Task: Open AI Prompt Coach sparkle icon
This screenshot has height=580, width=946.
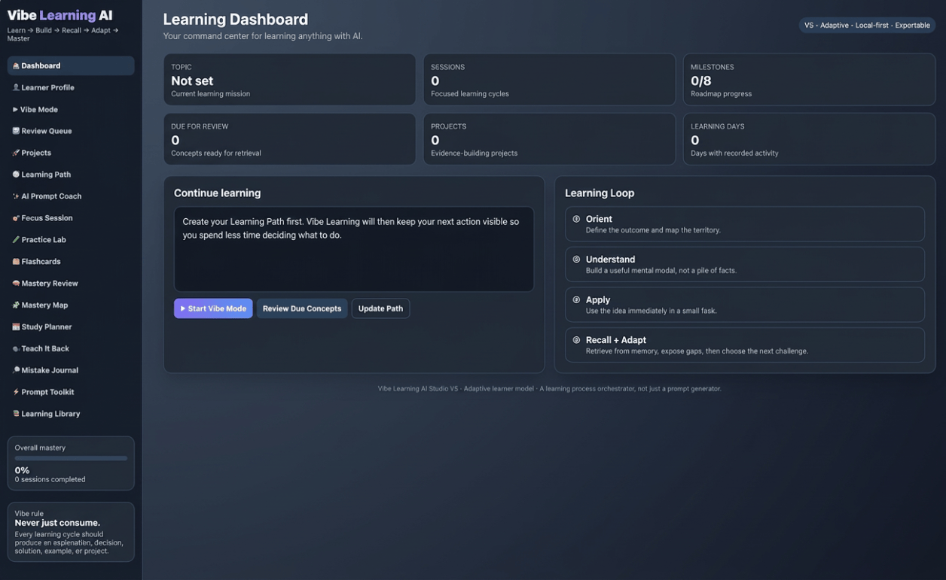Action: (x=16, y=196)
